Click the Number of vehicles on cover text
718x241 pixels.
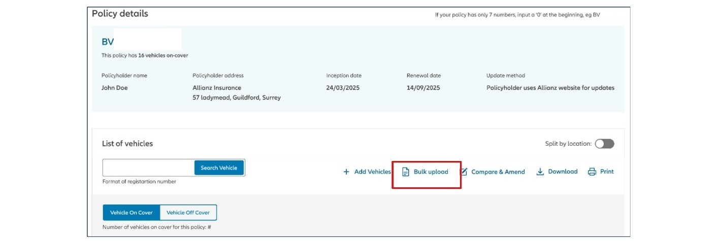(156, 228)
